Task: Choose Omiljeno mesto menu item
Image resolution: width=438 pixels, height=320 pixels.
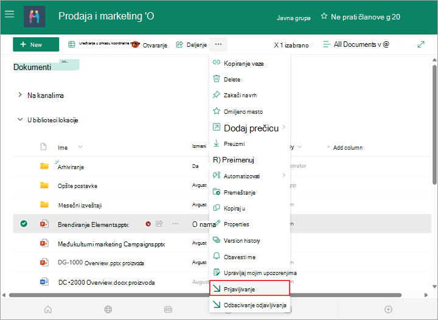Action: click(250, 111)
